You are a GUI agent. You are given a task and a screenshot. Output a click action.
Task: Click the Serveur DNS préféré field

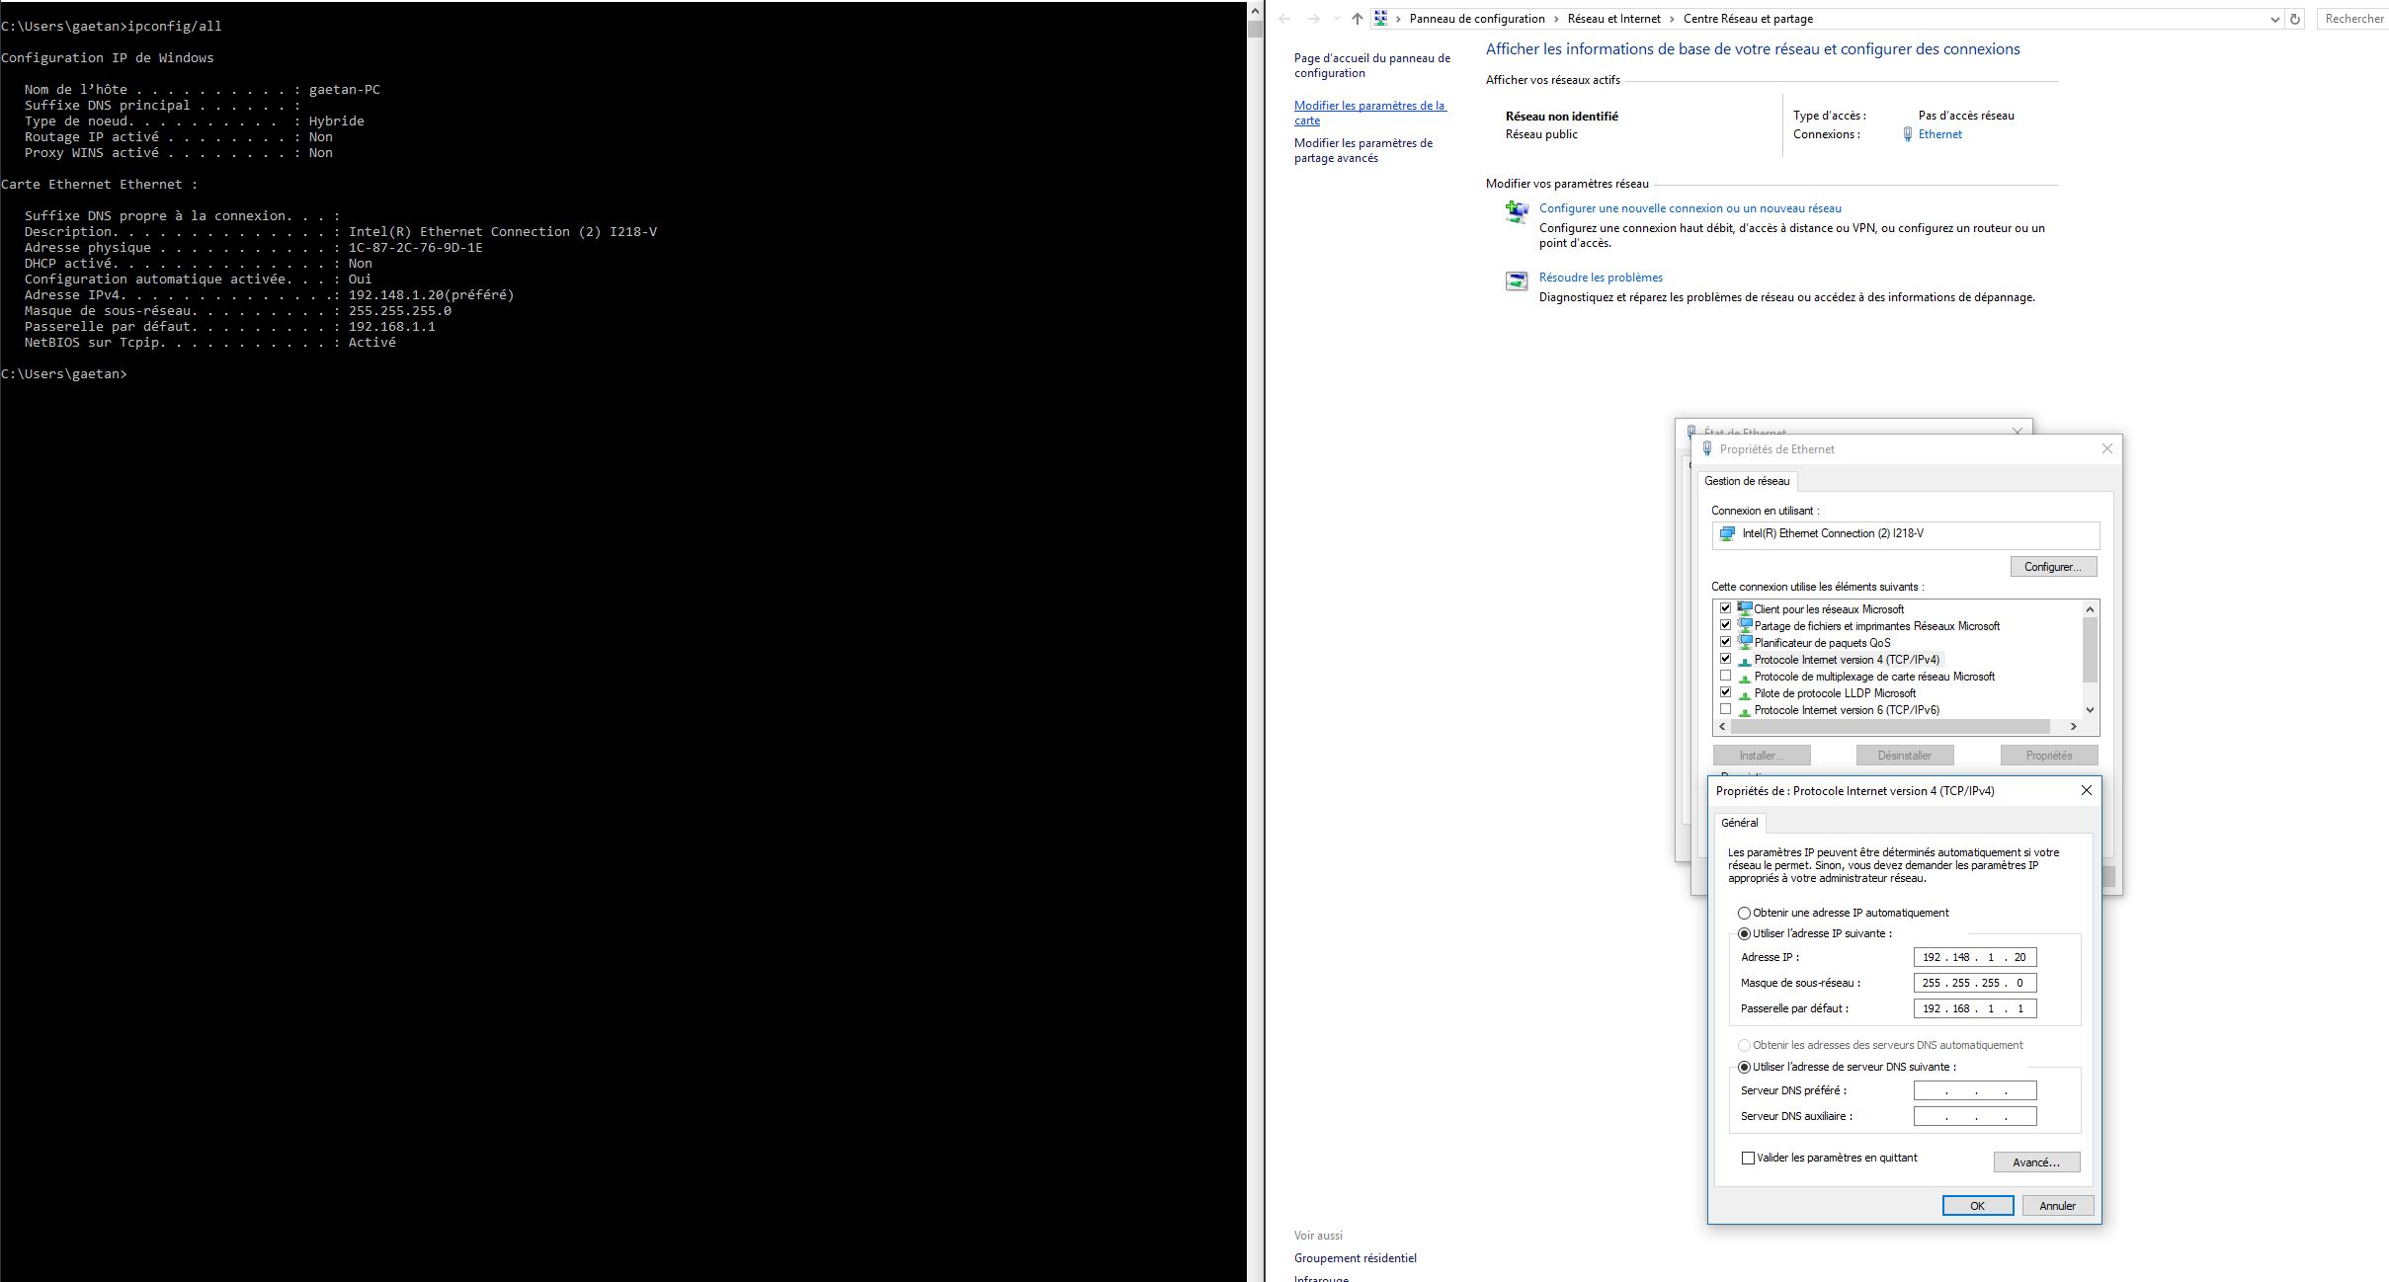click(x=1974, y=1090)
